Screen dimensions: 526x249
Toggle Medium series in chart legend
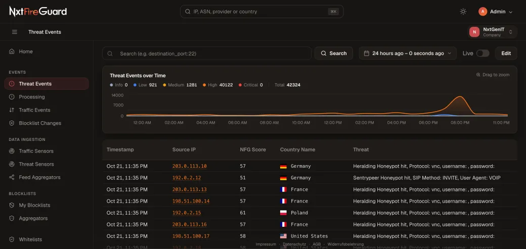coord(180,85)
